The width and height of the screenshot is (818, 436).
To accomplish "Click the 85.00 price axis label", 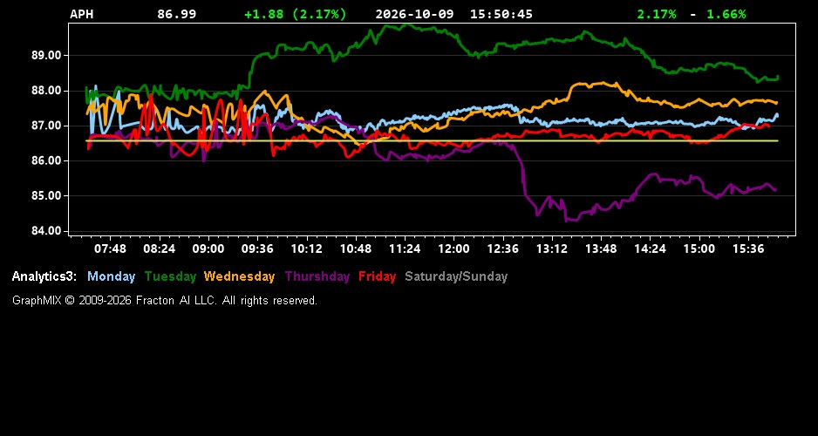I will 47,195.
